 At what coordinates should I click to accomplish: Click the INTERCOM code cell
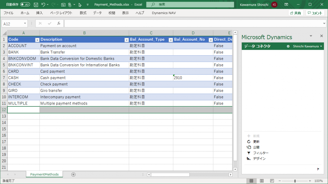click(23, 97)
